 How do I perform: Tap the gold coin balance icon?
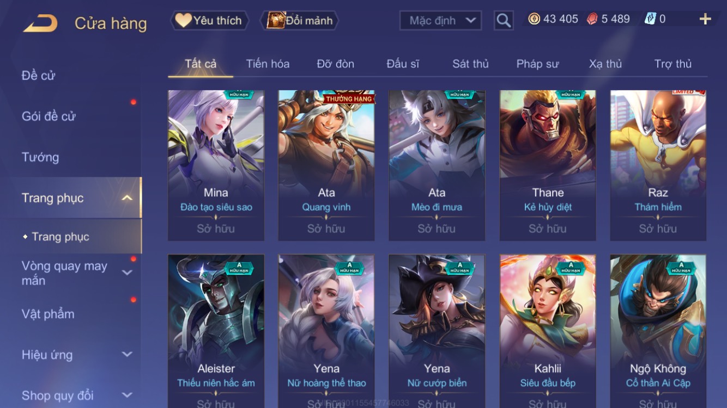click(534, 19)
